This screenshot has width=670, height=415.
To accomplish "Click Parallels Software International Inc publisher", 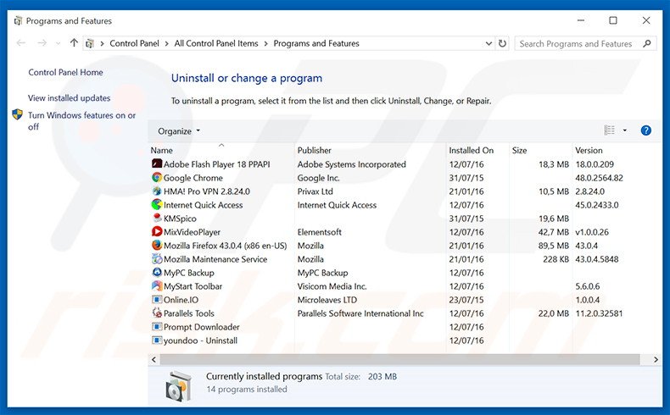I will pyautogui.click(x=360, y=313).
